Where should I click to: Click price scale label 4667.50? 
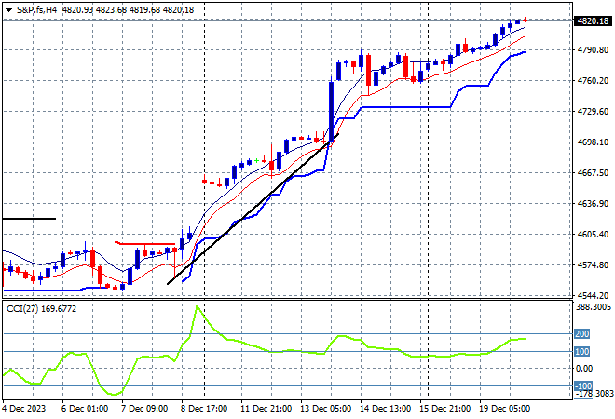(593, 173)
